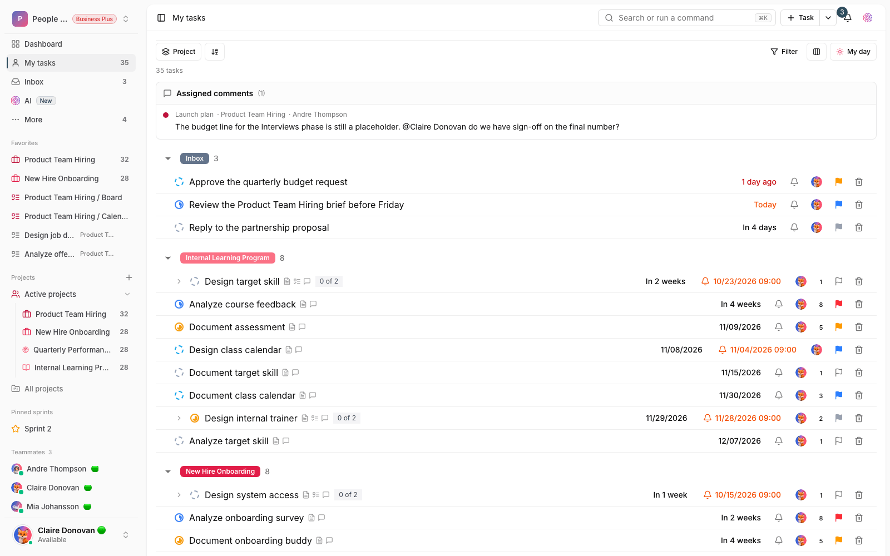Toggle status circle of Document target skill

[179, 373]
